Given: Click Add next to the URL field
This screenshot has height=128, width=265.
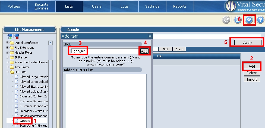Looking at the screenshot, I should pyautogui.click(x=144, y=51).
